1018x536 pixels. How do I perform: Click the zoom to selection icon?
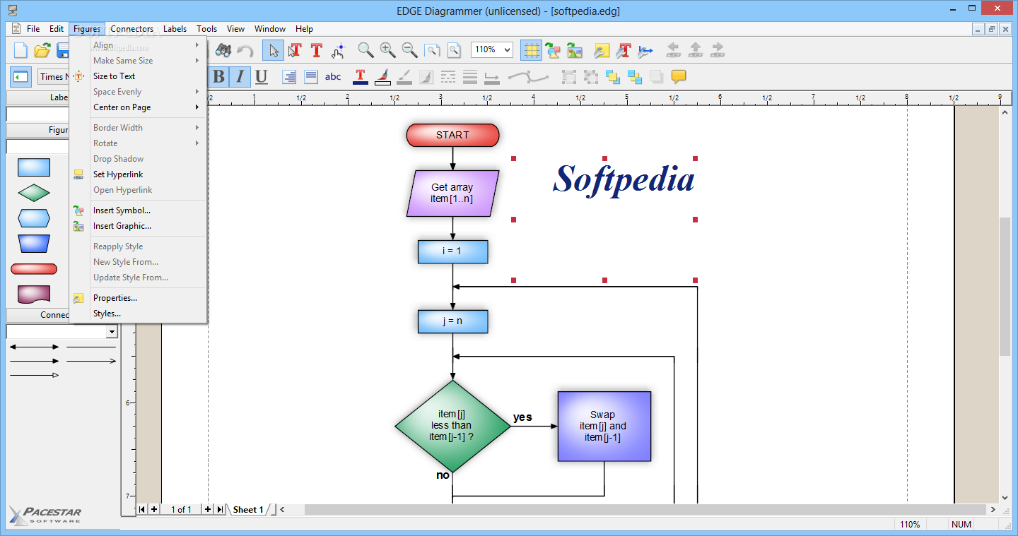(431, 50)
